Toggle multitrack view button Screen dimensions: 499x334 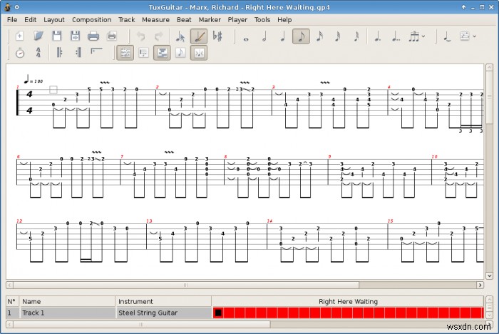(x=162, y=53)
